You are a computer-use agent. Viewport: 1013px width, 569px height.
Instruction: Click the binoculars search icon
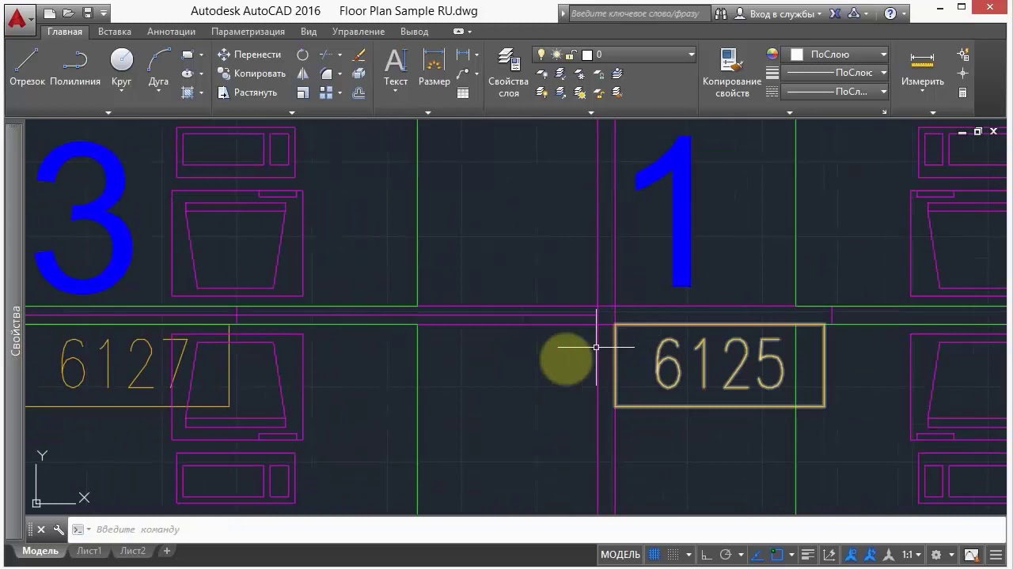point(720,13)
